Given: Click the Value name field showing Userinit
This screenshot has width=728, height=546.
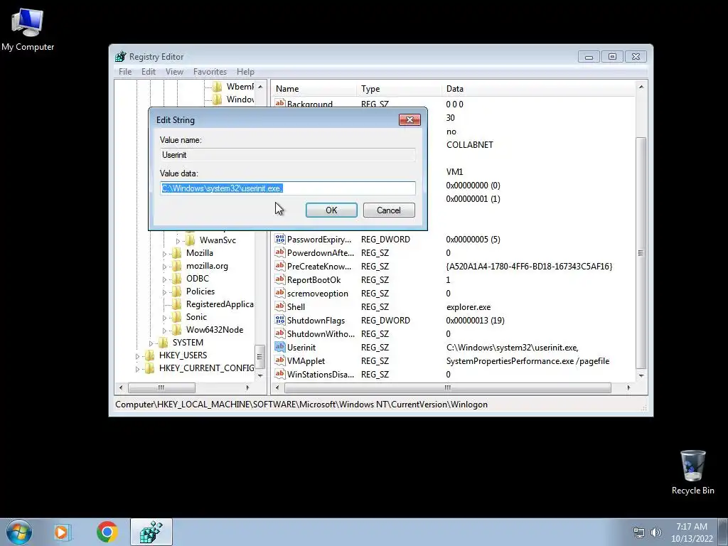Looking at the screenshot, I should pos(288,154).
